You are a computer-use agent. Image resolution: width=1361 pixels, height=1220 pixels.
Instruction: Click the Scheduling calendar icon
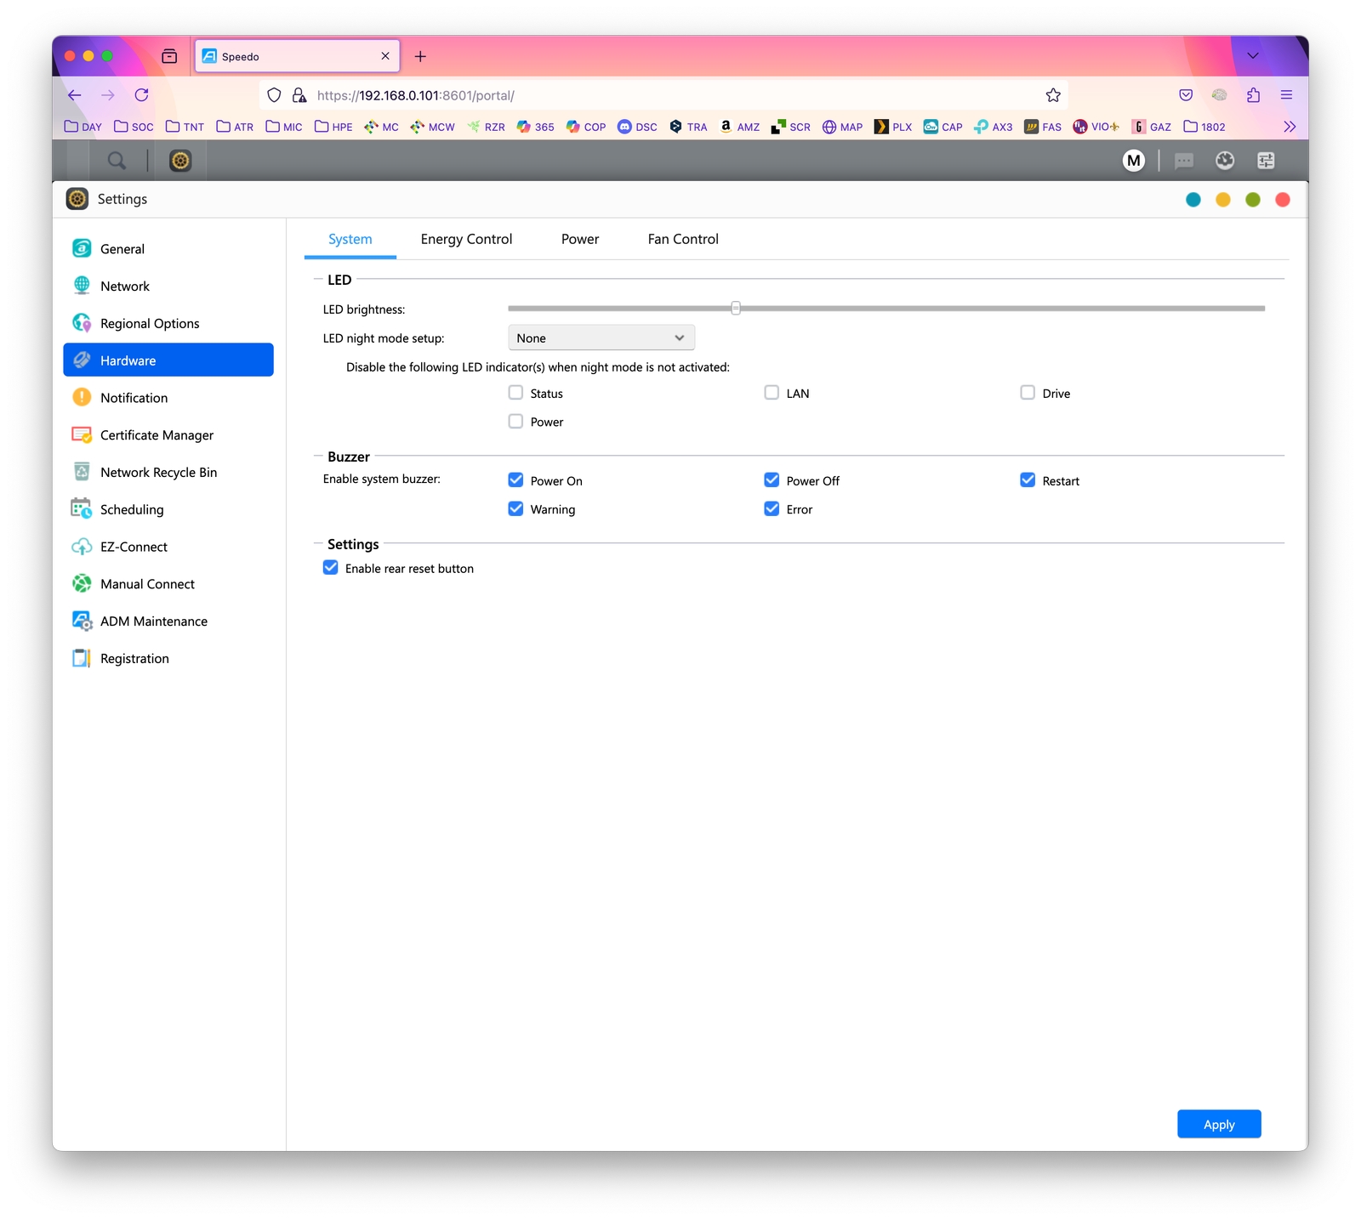pyautogui.click(x=82, y=508)
